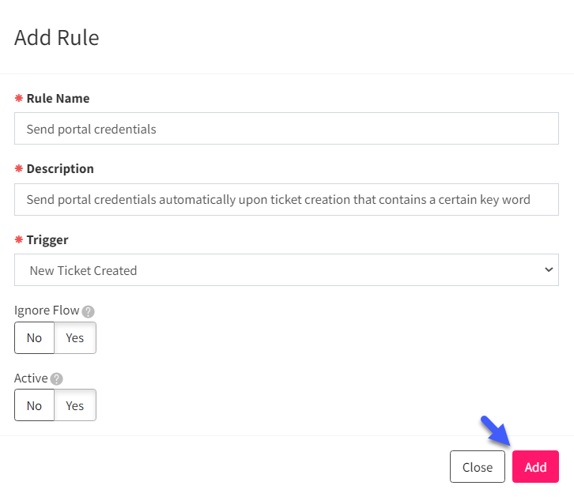Click the blue arrow pointing at Add
Image resolution: width=574 pixels, height=497 pixels.
pyautogui.click(x=496, y=431)
